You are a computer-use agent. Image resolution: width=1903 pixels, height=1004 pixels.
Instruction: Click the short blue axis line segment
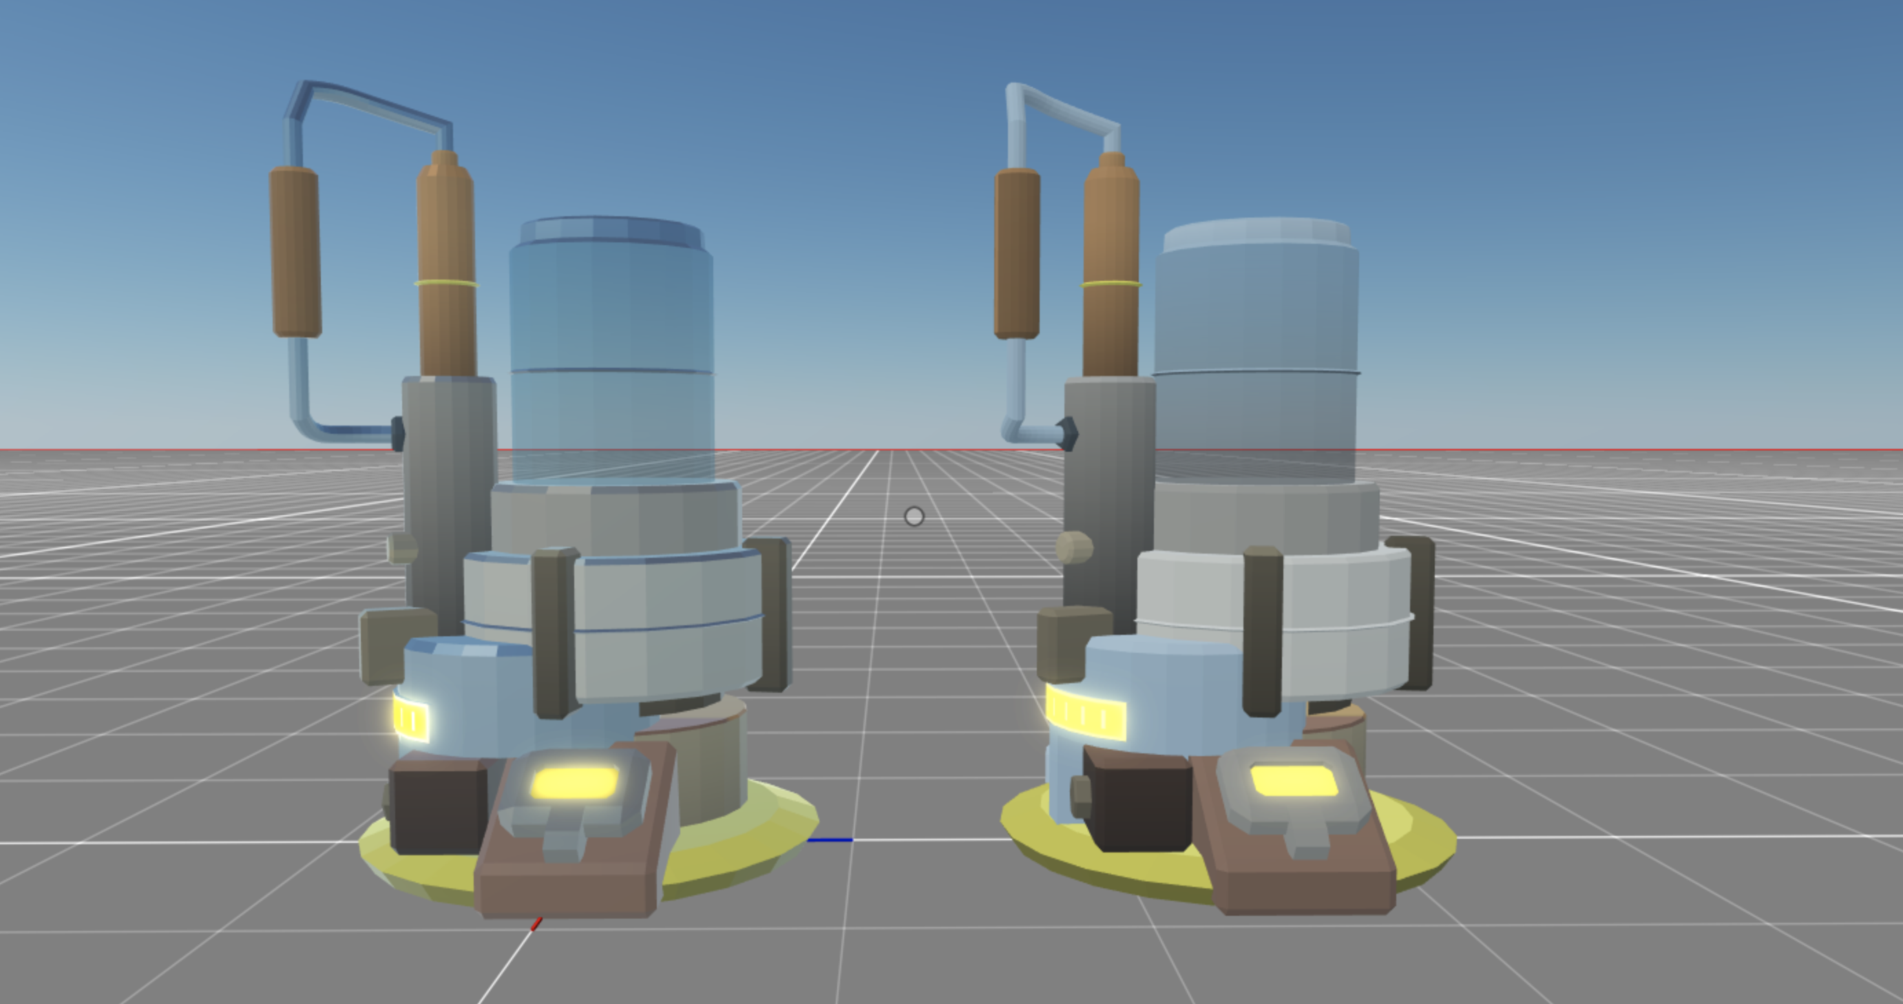[x=830, y=840]
